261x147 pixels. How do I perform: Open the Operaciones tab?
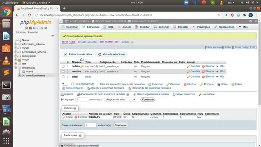point(224,27)
